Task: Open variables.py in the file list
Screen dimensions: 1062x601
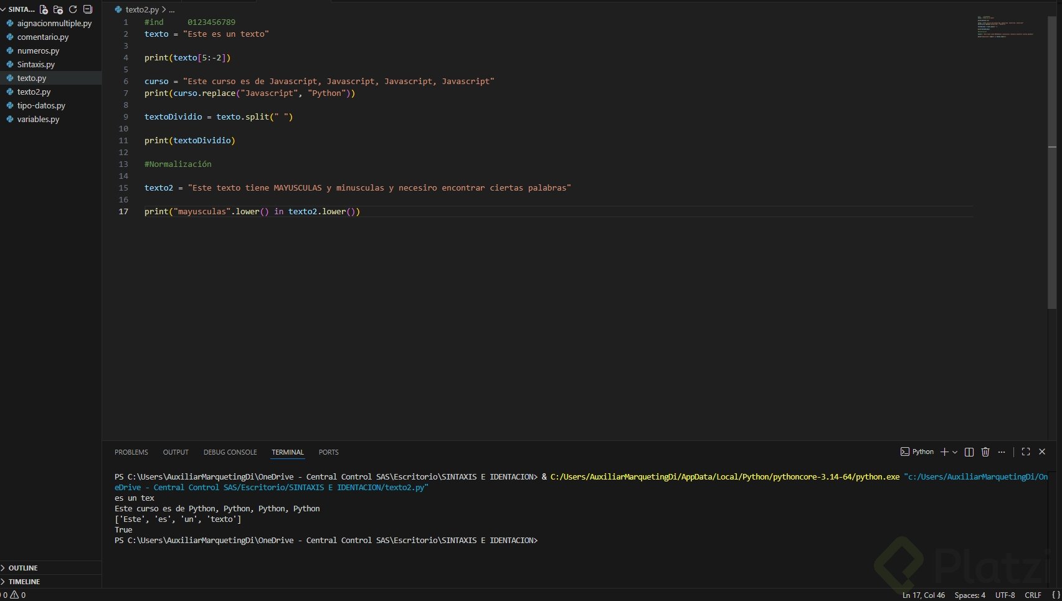Action: click(x=38, y=120)
